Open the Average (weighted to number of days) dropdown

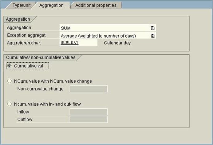(105, 36)
